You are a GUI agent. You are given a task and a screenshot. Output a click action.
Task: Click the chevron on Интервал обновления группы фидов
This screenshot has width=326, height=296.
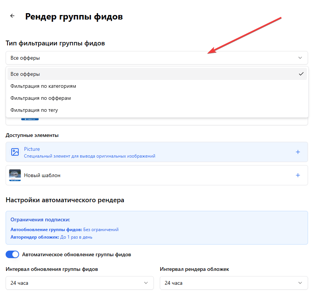click(x=146, y=283)
